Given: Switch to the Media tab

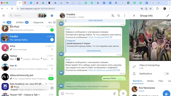Looking at the screenshot, I should tap(150, 81).
